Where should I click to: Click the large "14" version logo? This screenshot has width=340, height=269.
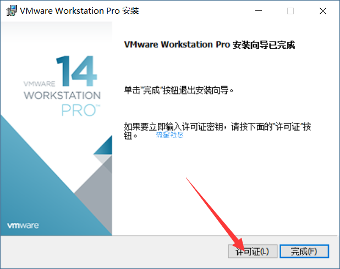[x=76, y=71]
